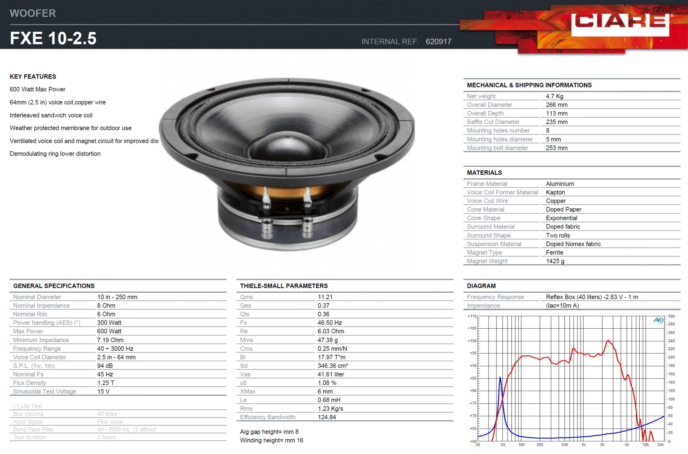Click the woofer product photo
This screenshot has width=688, height=454.
tap(287, 164)
